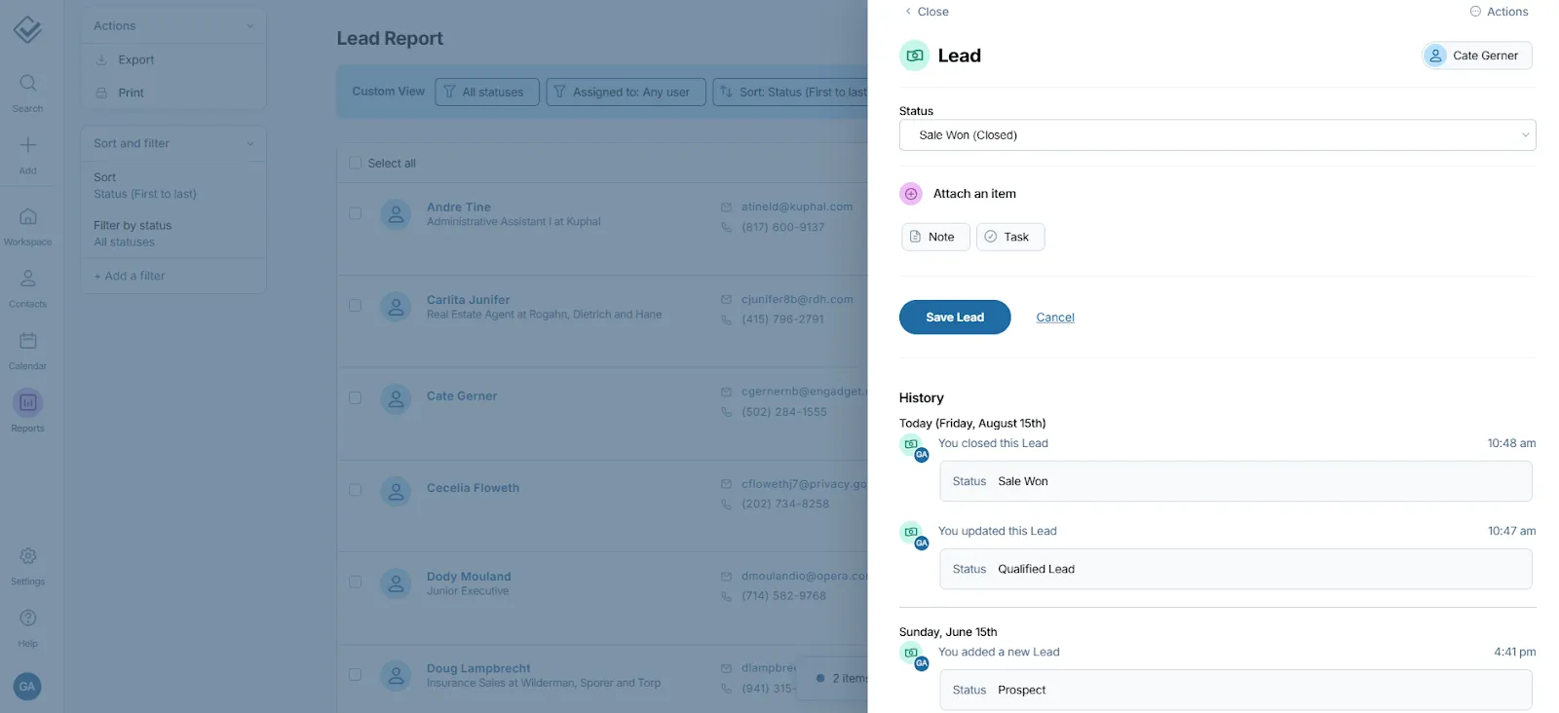The image size is (1559, 713).
Task: Click Andre Tine's contact avatar icon
Action: 396,214
